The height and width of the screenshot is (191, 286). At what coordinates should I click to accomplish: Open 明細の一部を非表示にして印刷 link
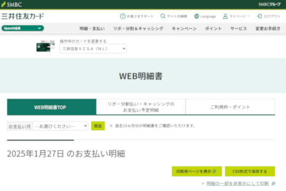(237, 184)
